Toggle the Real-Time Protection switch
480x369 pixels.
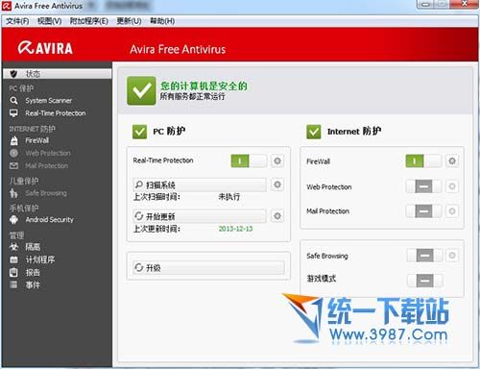(x=249, y=160)
